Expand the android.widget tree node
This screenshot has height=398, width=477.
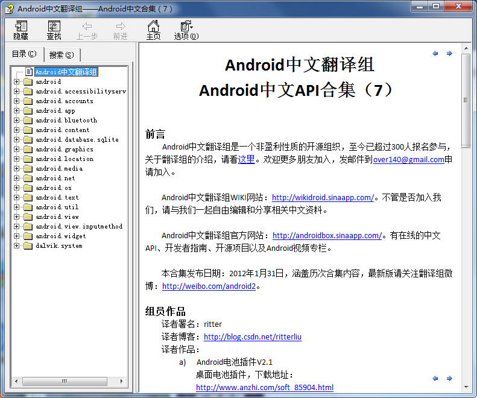(x=17, y=236)
